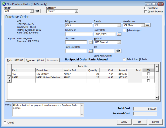The image size is (166, 128).
Task: Enable the Print Now checkbox
Action: click(145, 8)
